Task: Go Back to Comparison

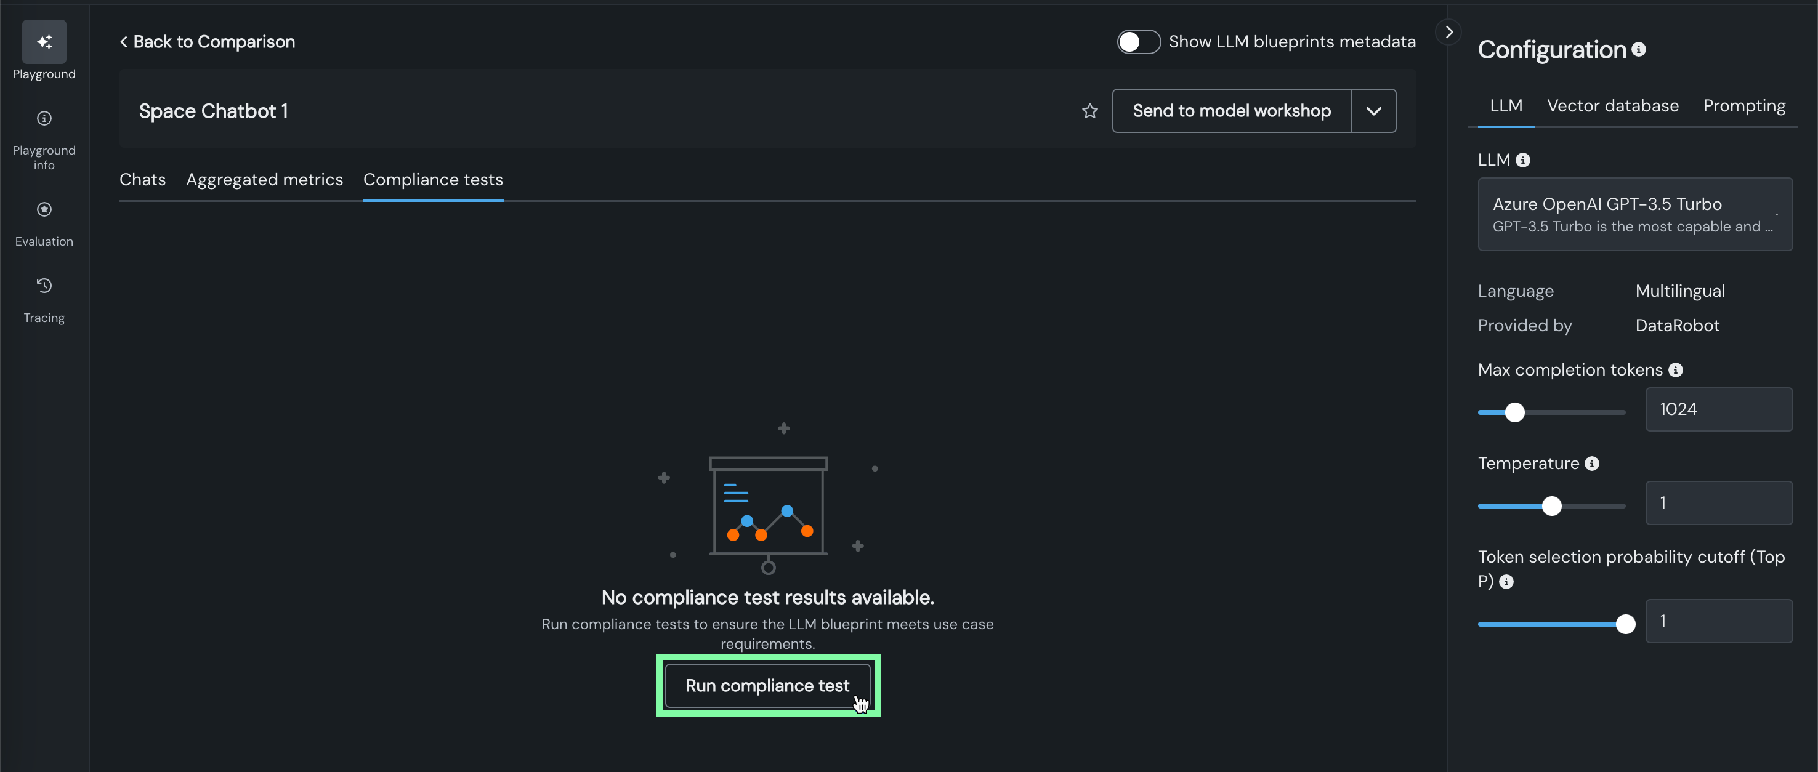Action: pos(208,42)
